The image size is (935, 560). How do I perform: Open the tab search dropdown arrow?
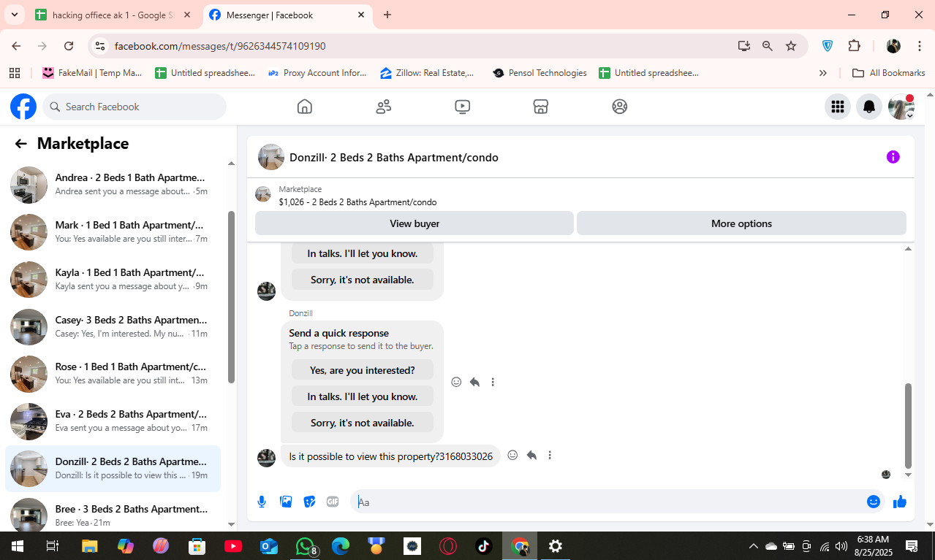[14, 15]
